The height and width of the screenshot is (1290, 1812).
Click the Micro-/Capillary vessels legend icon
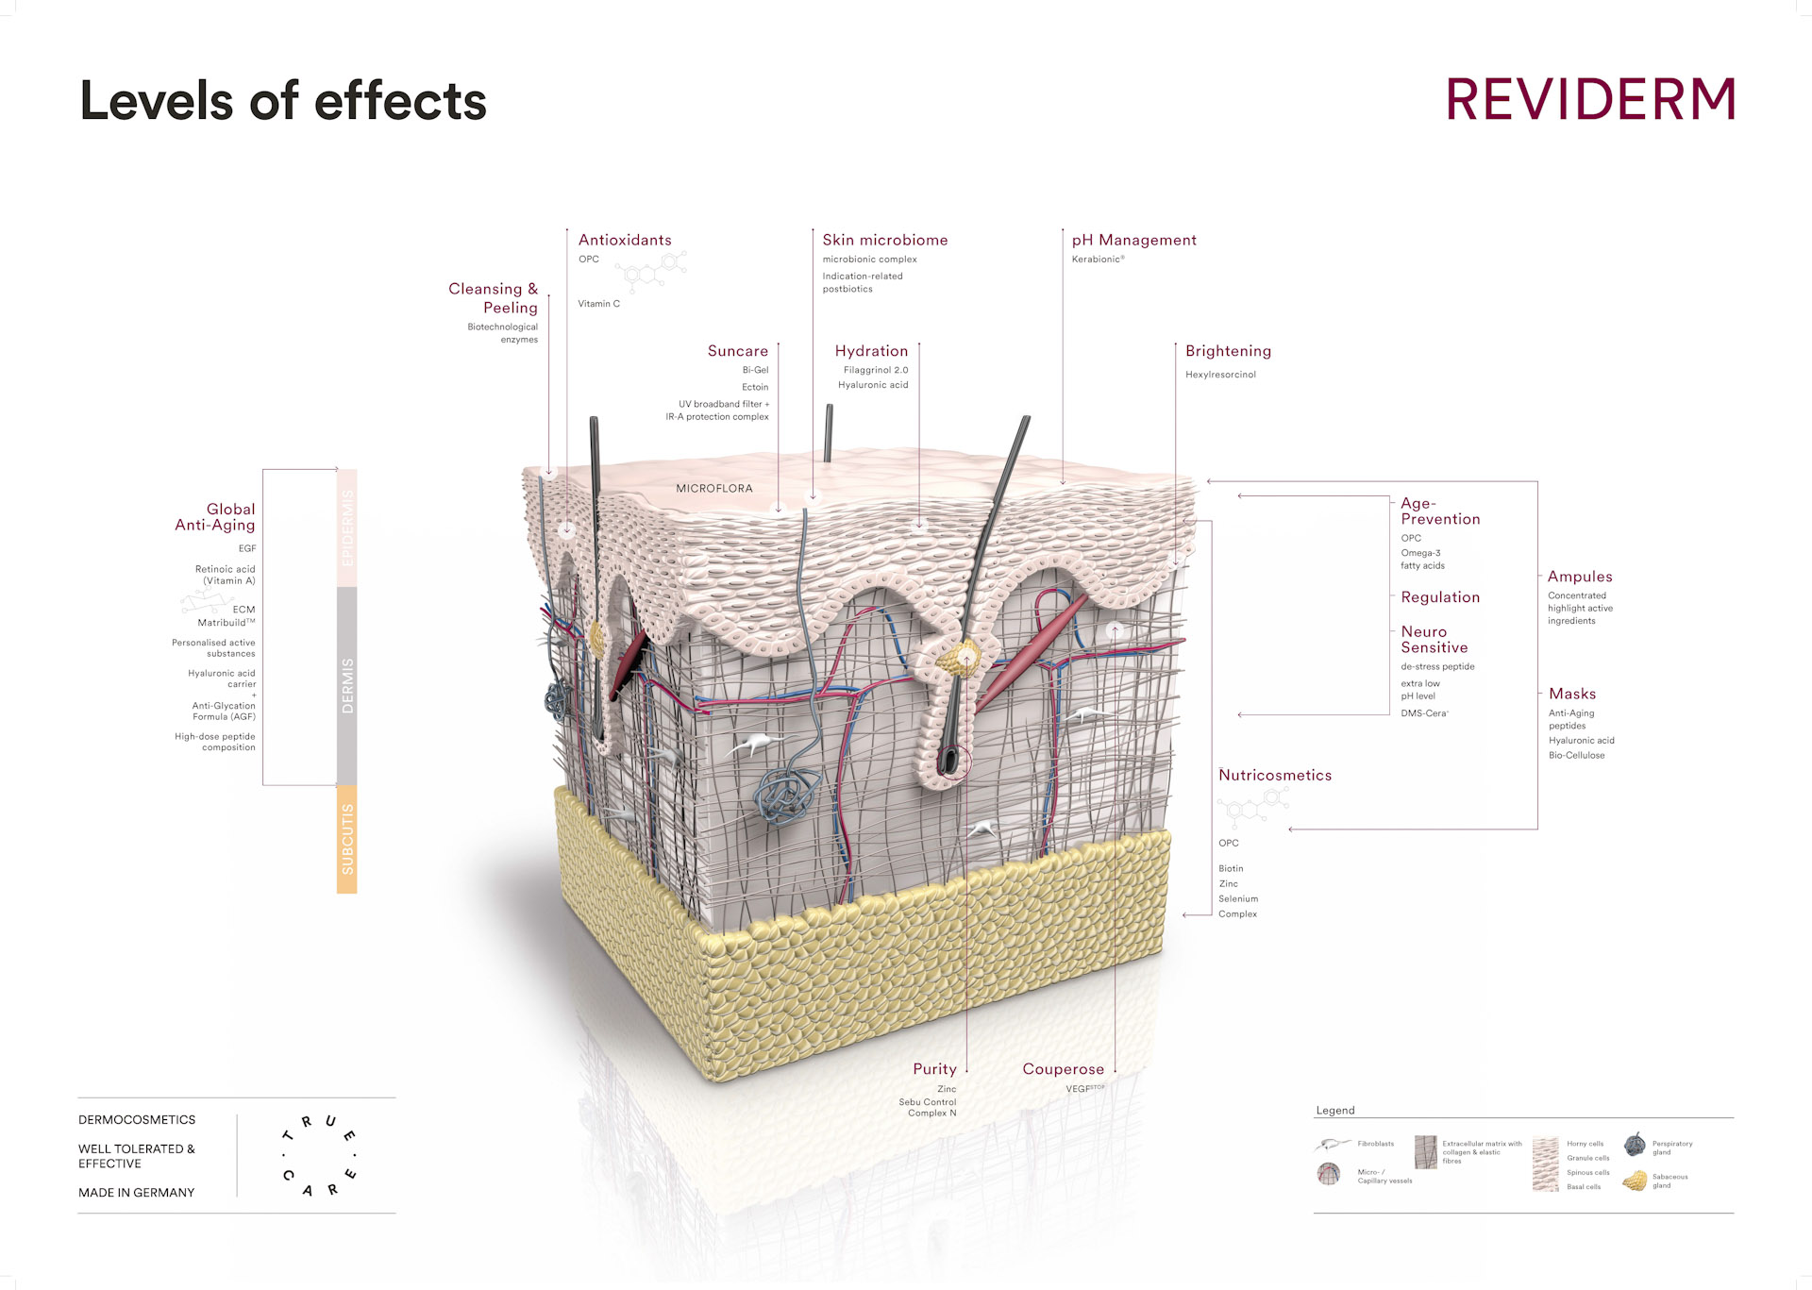pyautogui.click(x=1329, y=1174)
